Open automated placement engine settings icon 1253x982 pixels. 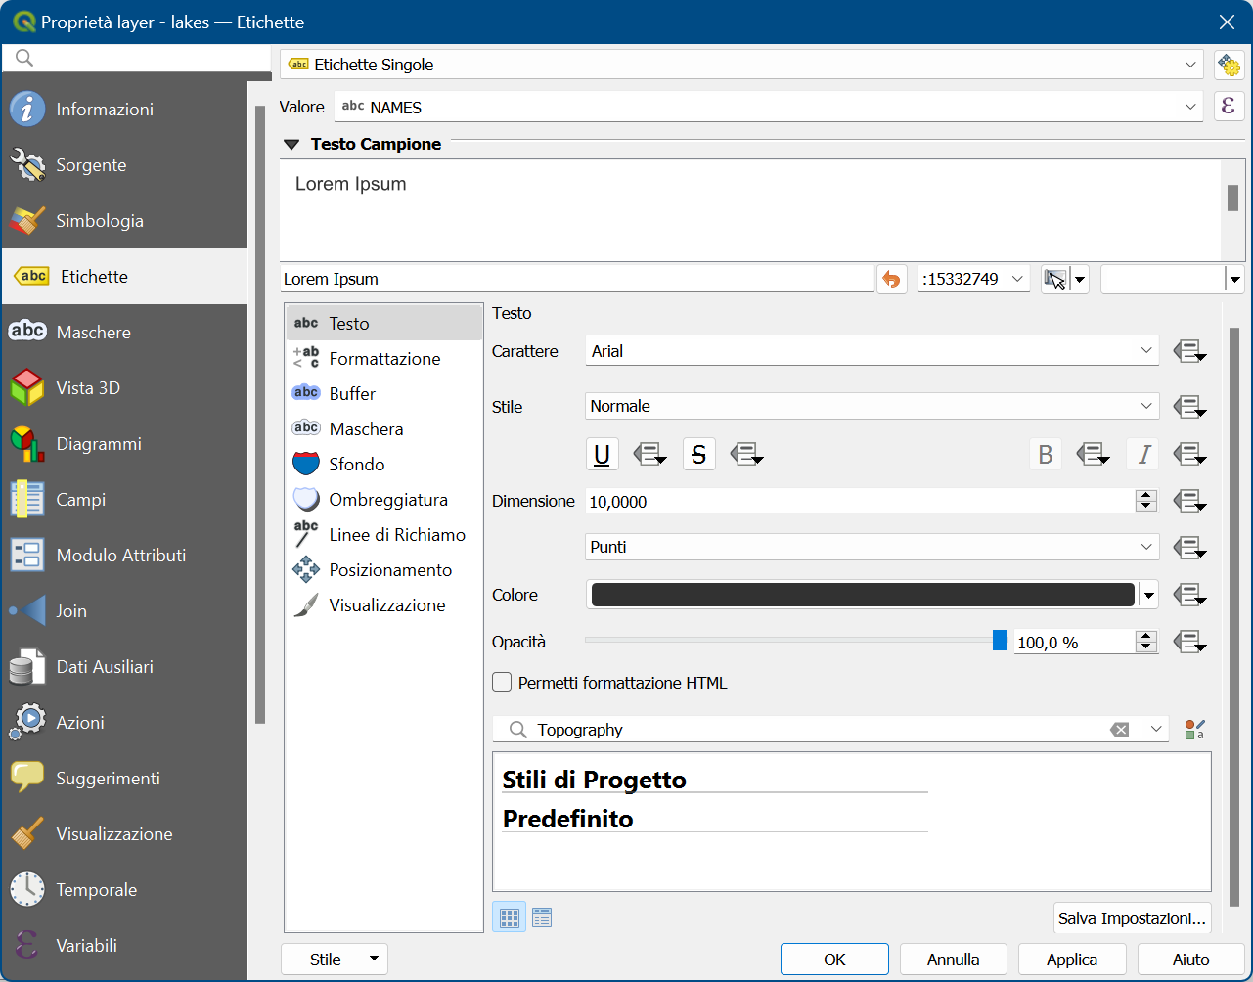1229,65
